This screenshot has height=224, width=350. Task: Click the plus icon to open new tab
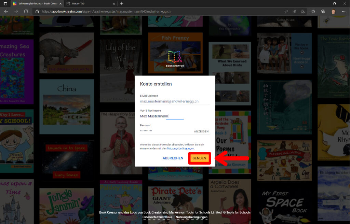121,3
